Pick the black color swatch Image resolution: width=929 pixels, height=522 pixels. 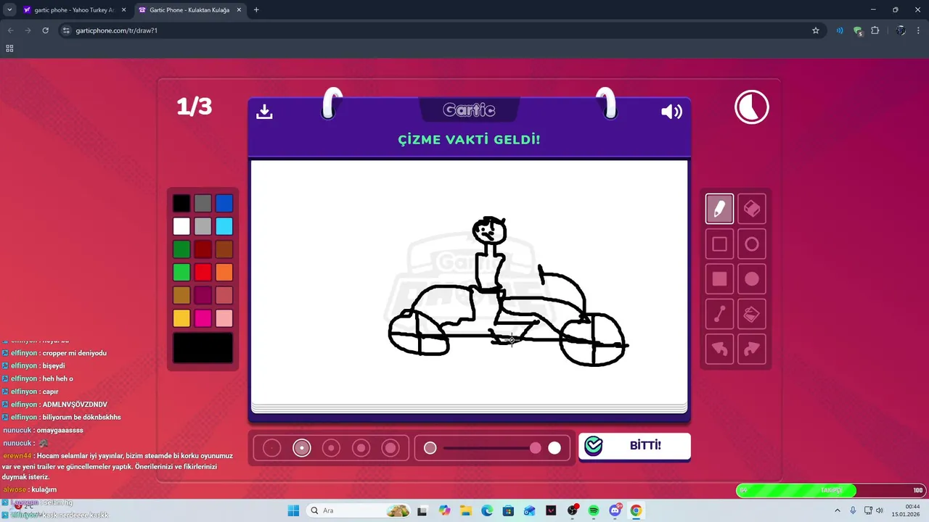181,204
